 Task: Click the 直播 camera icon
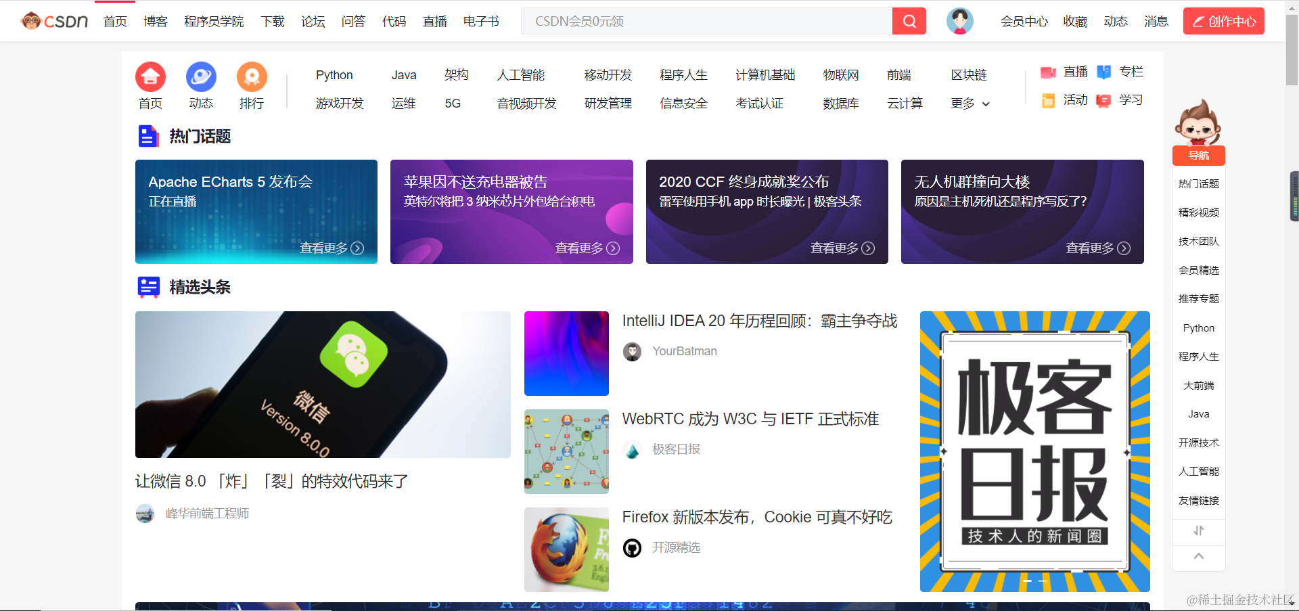point(1048,72)
